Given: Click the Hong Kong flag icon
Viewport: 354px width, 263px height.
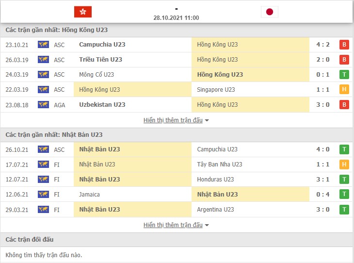Looking at the screenshot, I should click(x=83, y=12).
